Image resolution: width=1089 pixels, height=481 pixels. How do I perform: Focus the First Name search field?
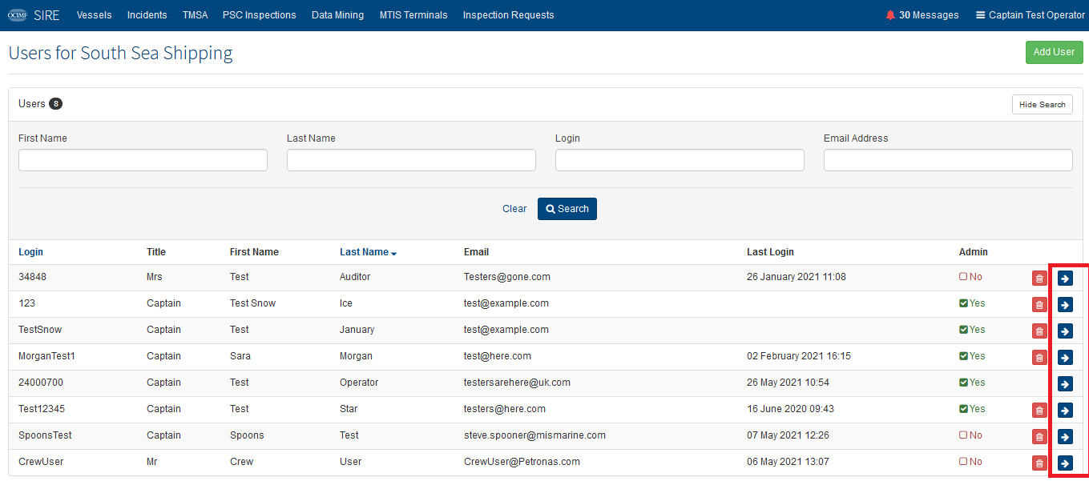click(143, 160)
